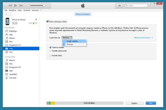166x110 pixels.
Task: Select the Cartelle selezionate radio button
Action: (x=50, y=51)
